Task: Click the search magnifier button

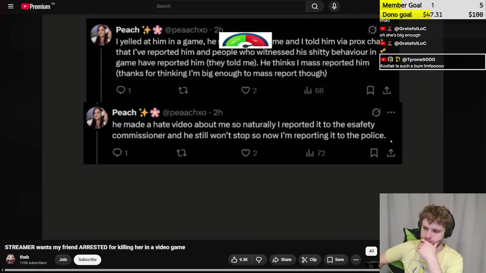Action: [315, 6]
